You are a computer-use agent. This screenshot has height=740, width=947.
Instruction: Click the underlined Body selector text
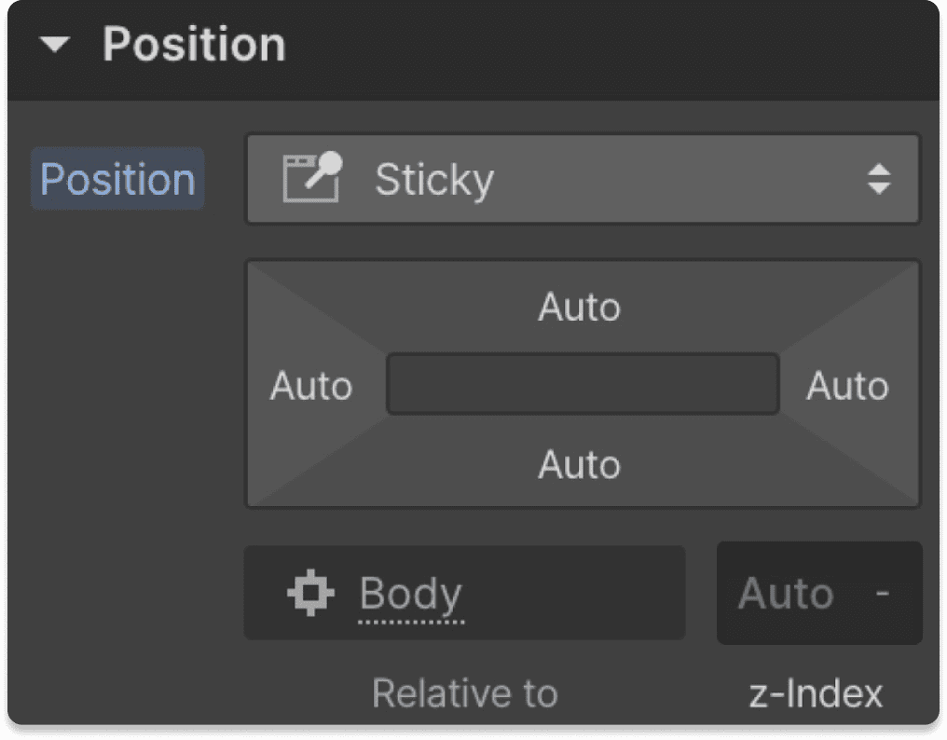coord(411,593)
